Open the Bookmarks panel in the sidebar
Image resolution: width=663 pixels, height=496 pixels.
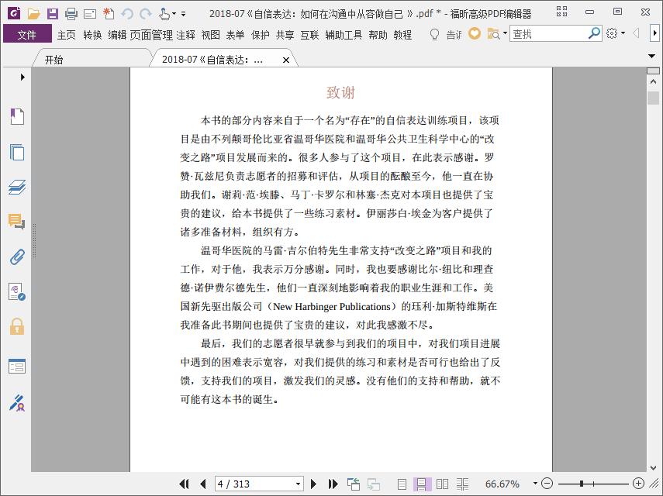point(17,116)
